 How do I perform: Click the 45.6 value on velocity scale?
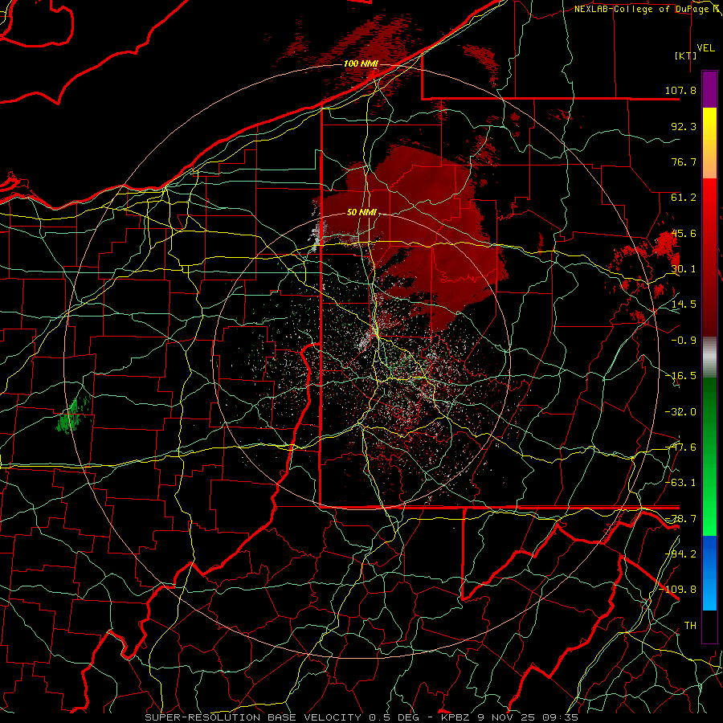684,233
